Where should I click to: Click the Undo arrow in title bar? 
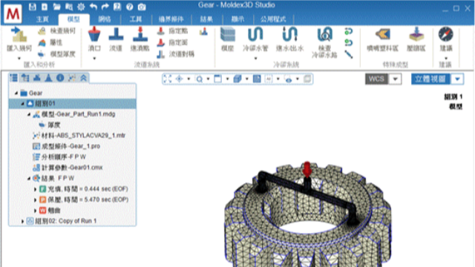point(93,7)
